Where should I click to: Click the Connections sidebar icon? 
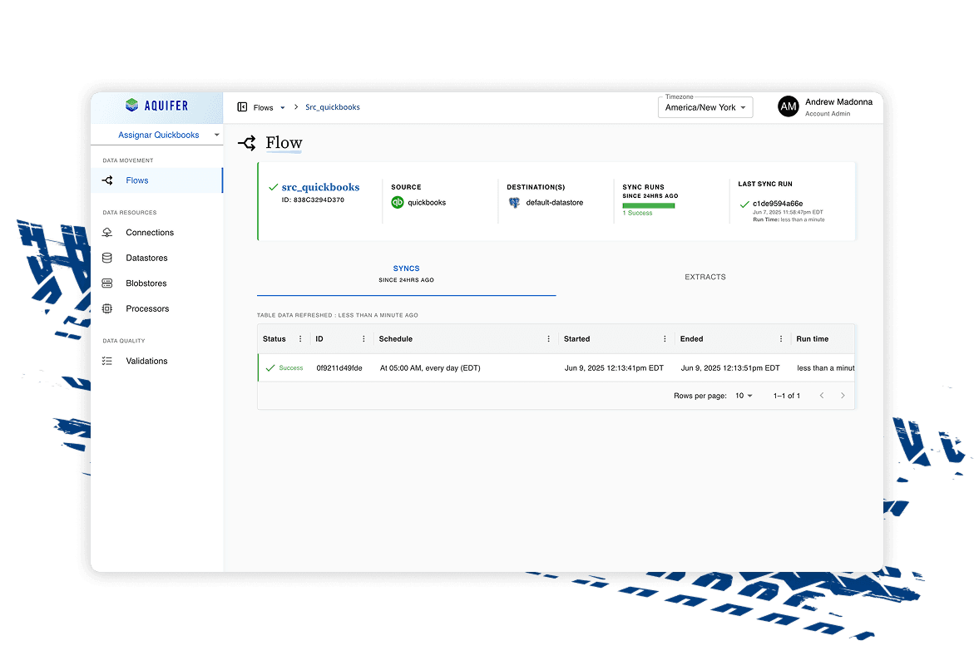pyautogui.click(x=107, y=232)
